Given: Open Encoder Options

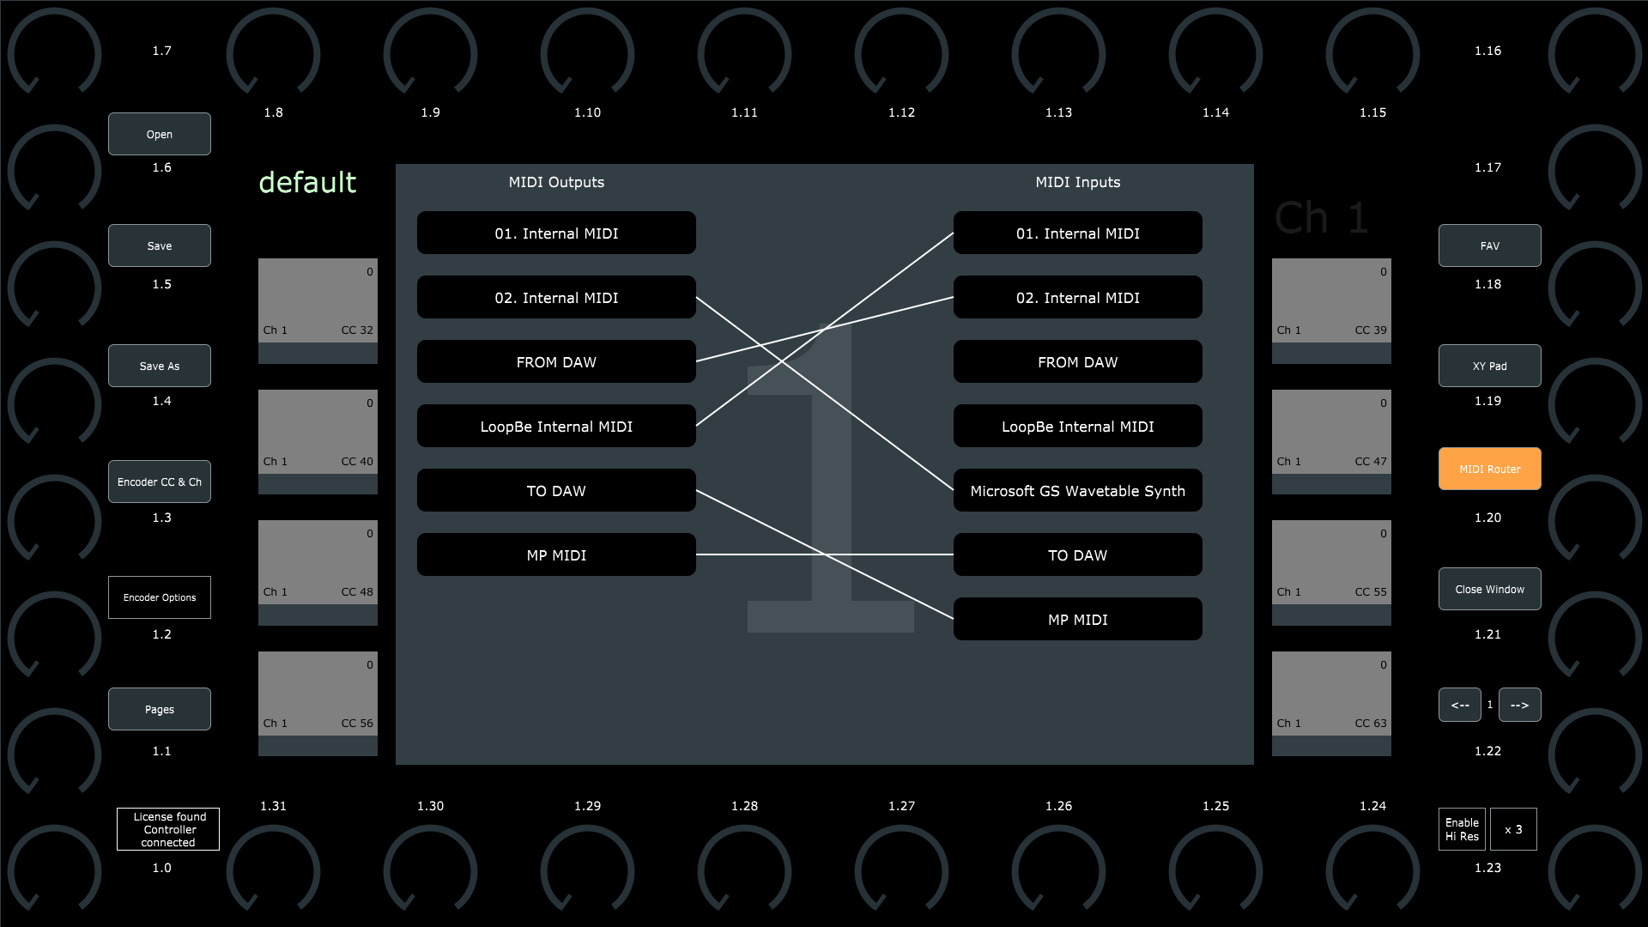Looking at the screenshot, I should coord(160,597).
